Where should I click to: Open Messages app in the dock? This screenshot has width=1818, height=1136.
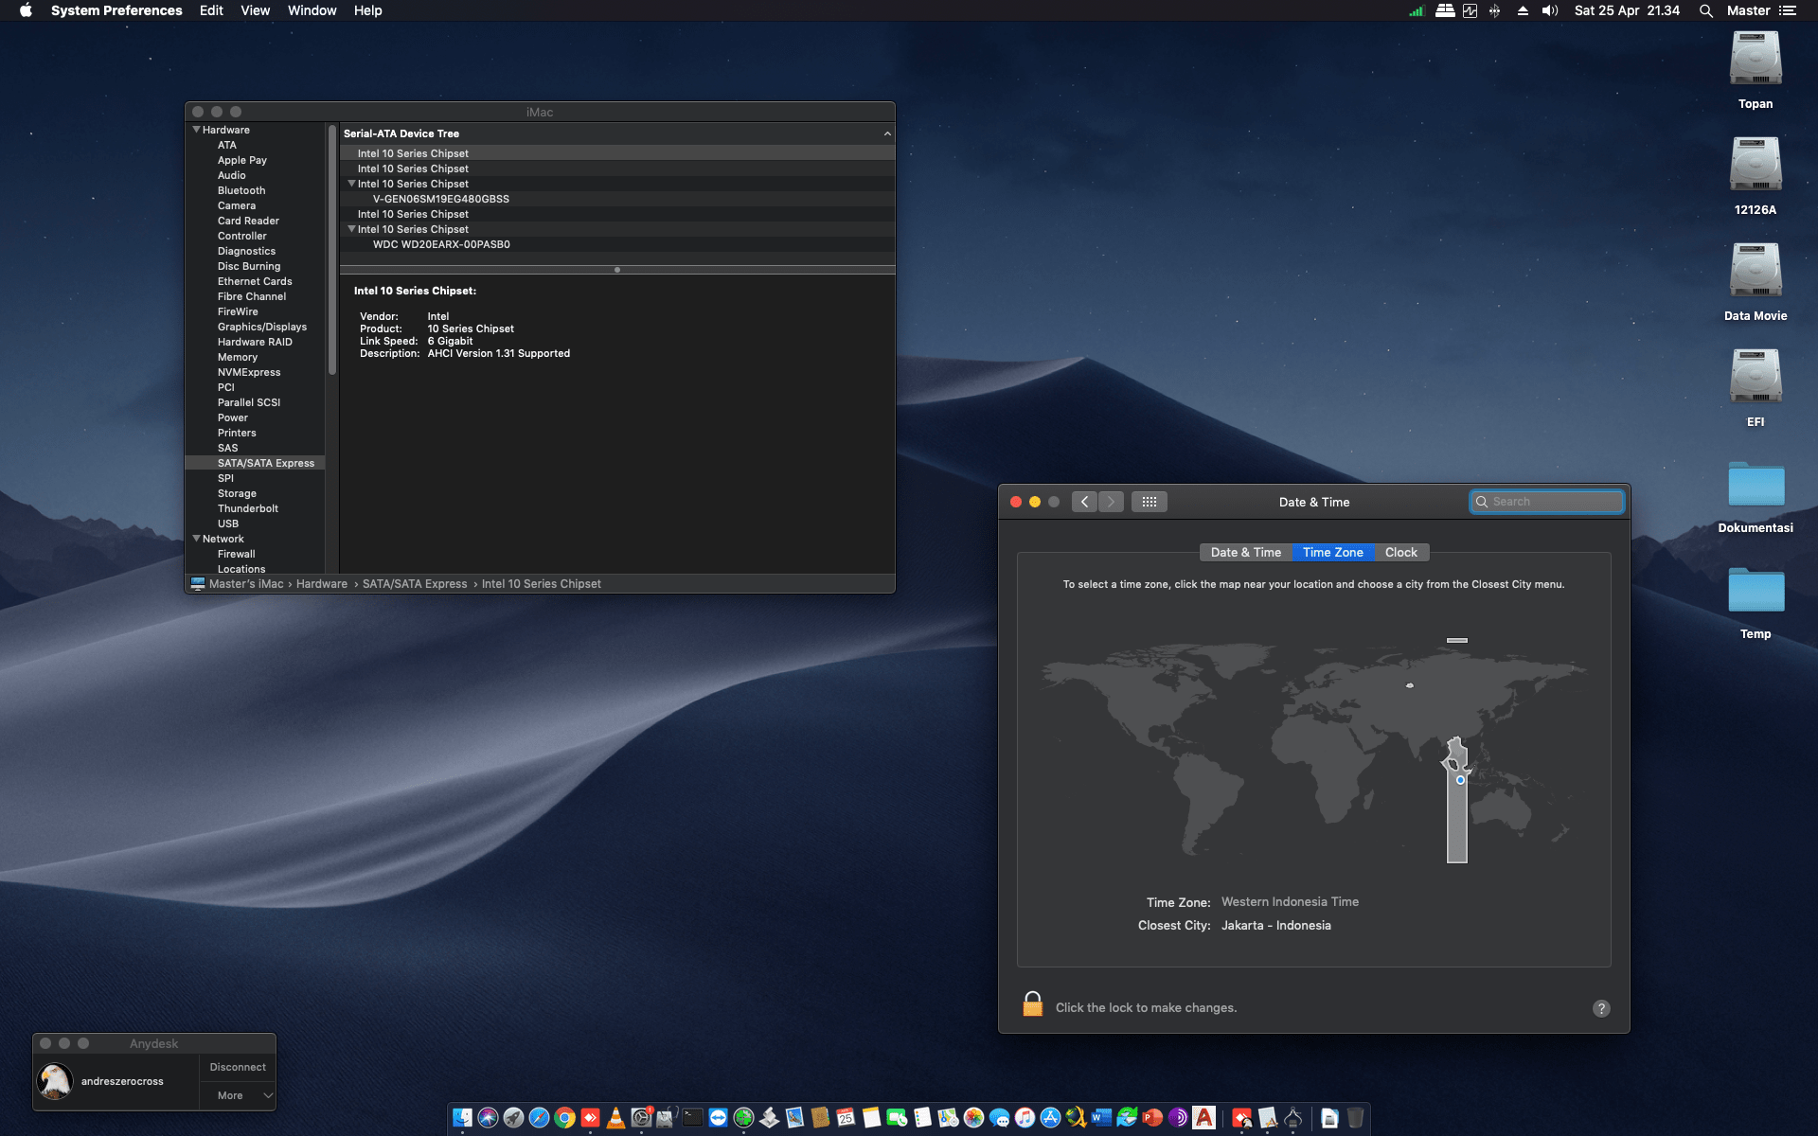click(999, 1118)
